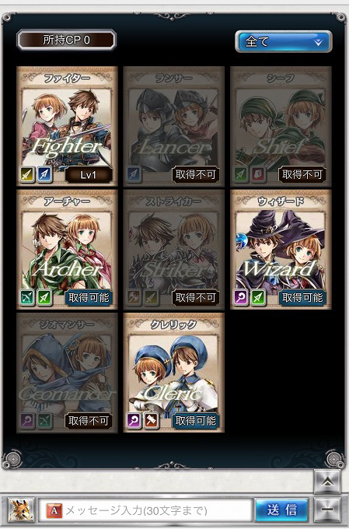Click the hammer icon on Cleric card
Viewport: 349px width, 529px height.
(151, 420)
